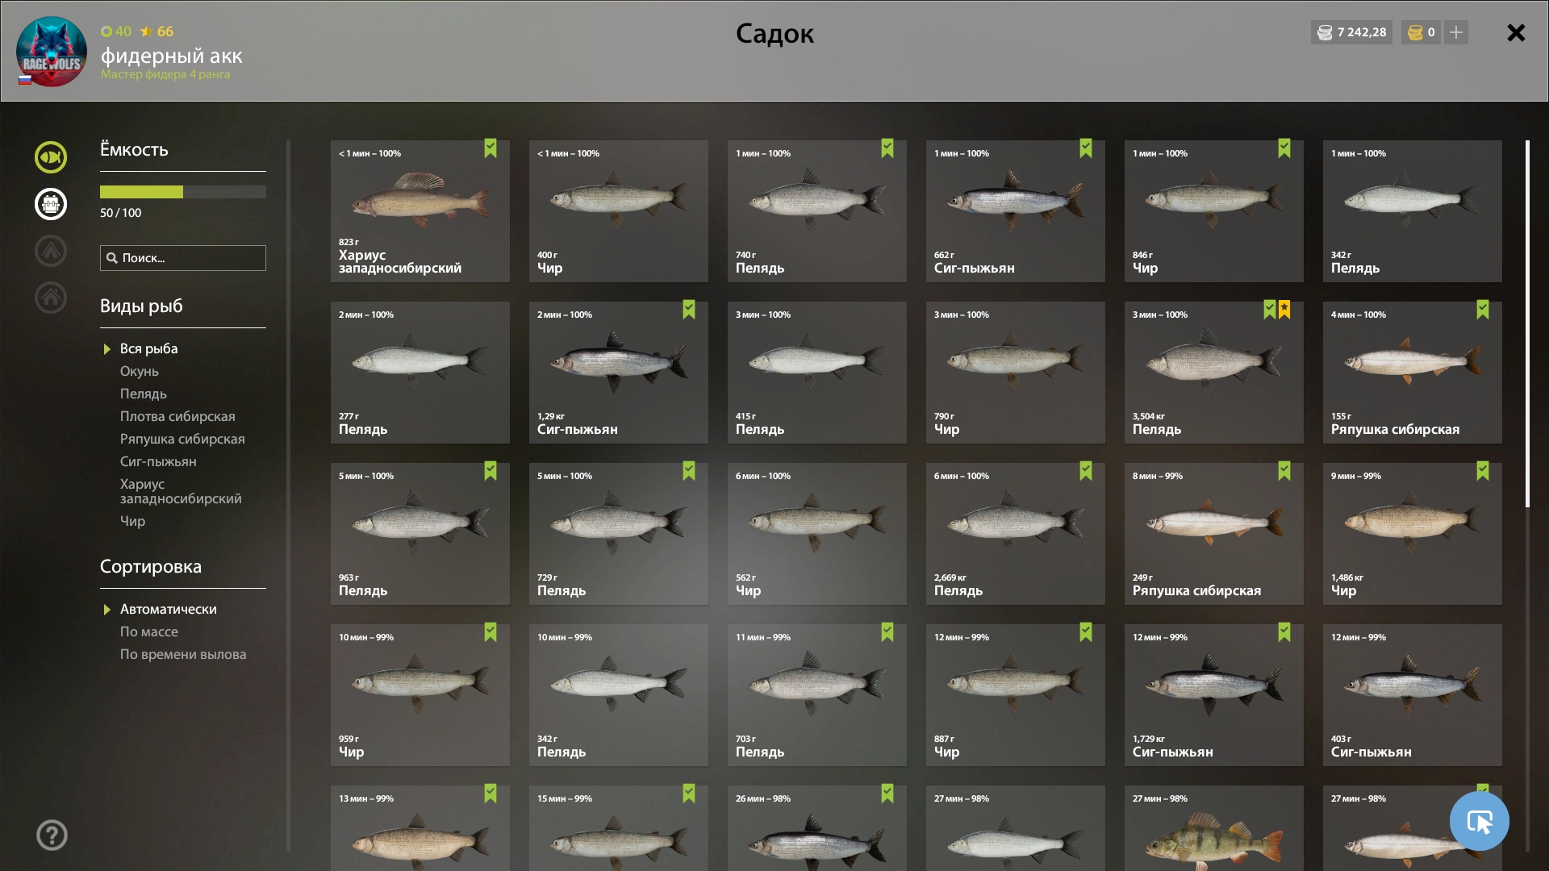Click the Сиг-пыжьян species filter
This screenshot has width=1549, height=871.
click(x=158, y=461)
